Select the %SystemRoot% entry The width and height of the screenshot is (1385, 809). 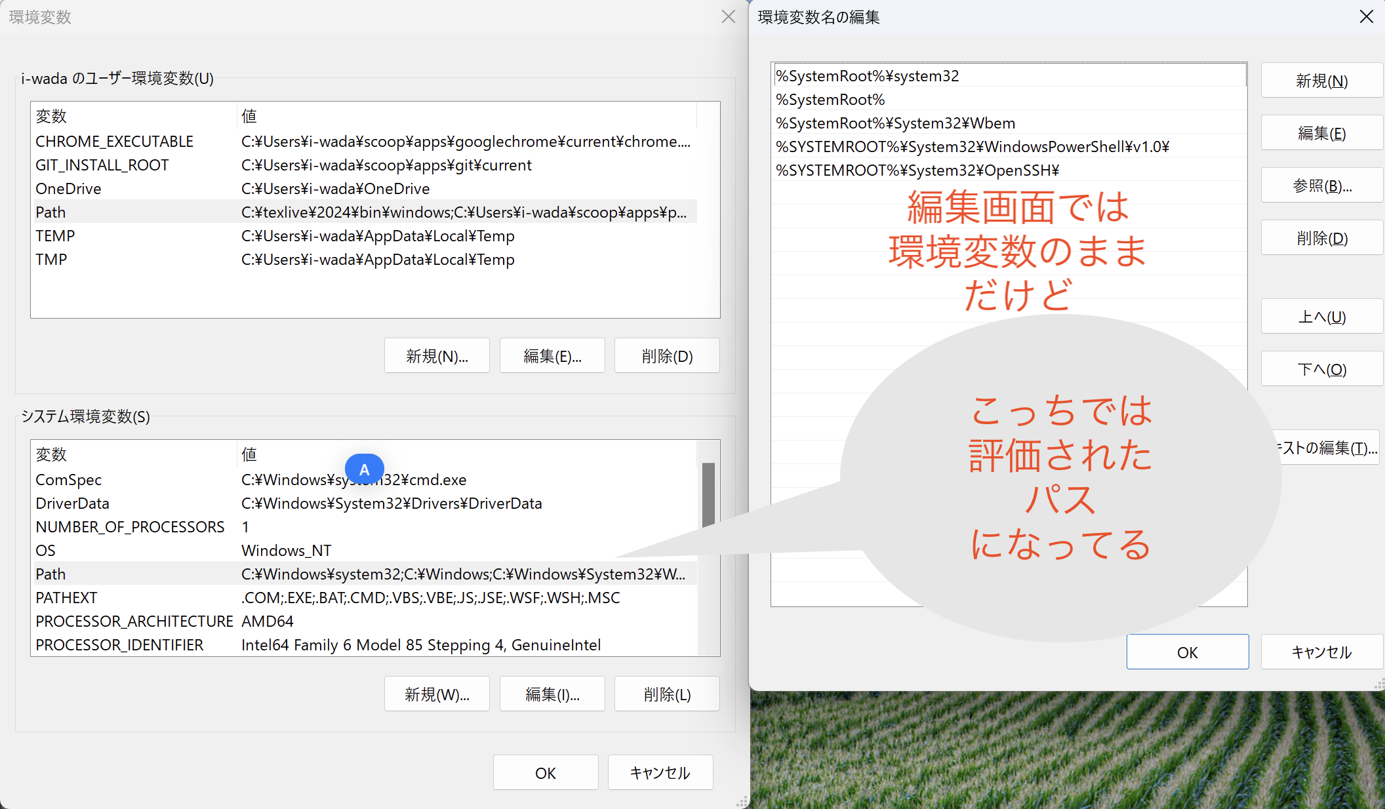[1009, 99]
